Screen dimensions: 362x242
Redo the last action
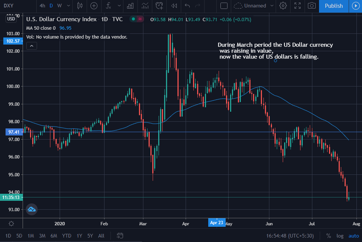pyautogui.click(x=197, y=6)
